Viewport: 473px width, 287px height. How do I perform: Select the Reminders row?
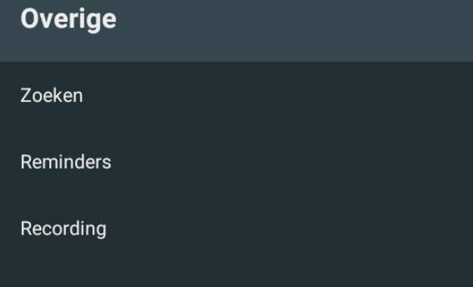click(237, 162)
